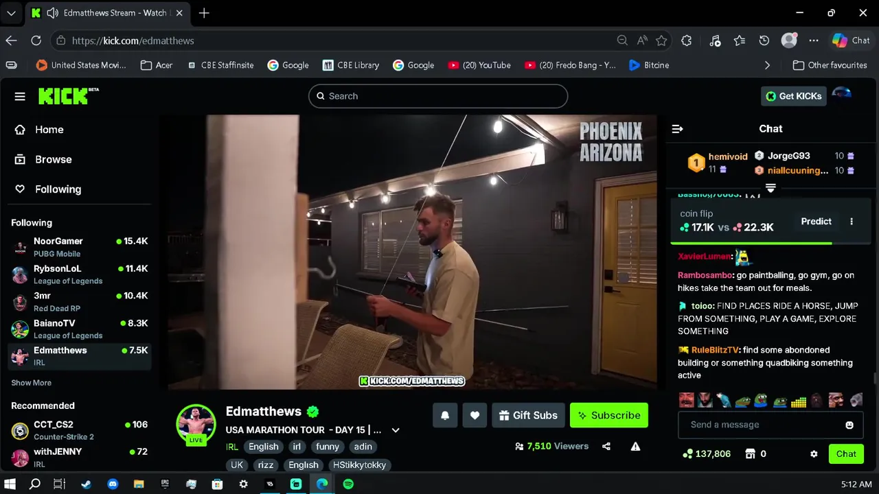Expand the stream title dropdown arrow
The image size is (879, 494).
tap(396, 430)
